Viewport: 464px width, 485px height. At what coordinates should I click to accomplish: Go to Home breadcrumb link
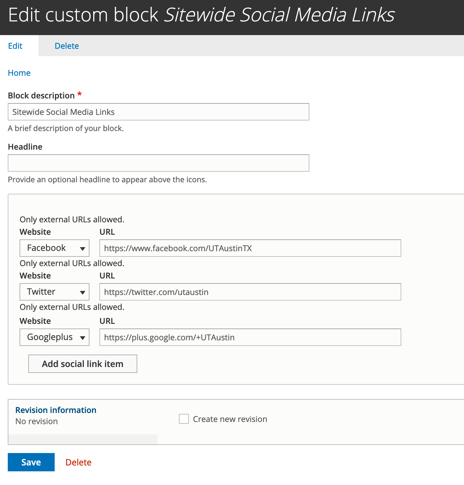19,73
